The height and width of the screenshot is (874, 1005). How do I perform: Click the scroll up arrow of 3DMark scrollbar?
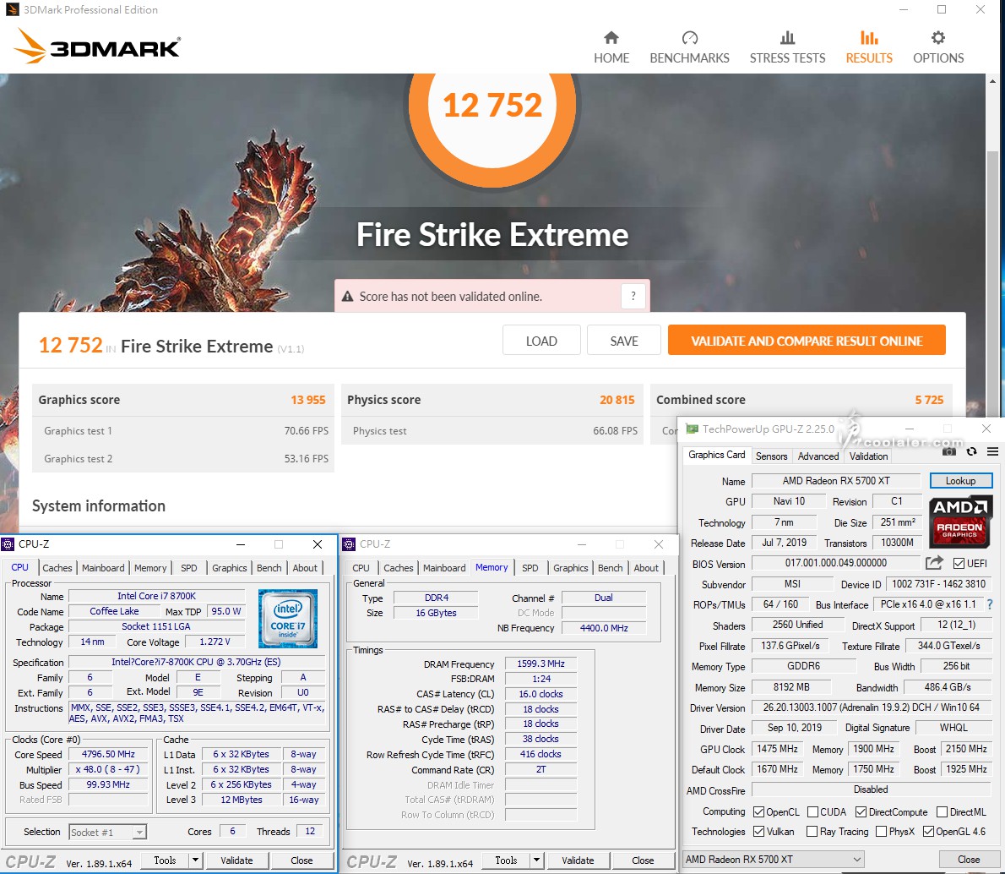992,81
